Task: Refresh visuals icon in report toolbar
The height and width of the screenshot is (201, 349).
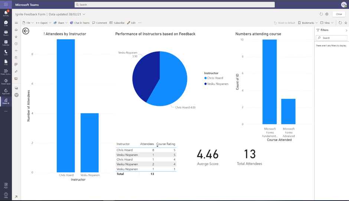Action: tap(340, 23)
